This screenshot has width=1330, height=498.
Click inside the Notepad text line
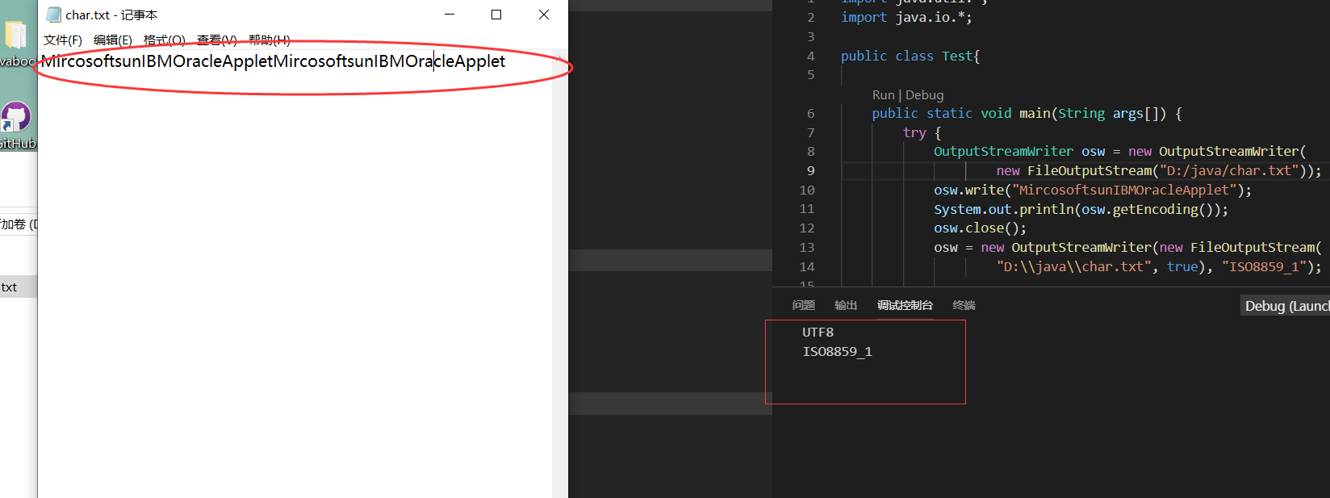pyautogui.click(x=274, y=61)
